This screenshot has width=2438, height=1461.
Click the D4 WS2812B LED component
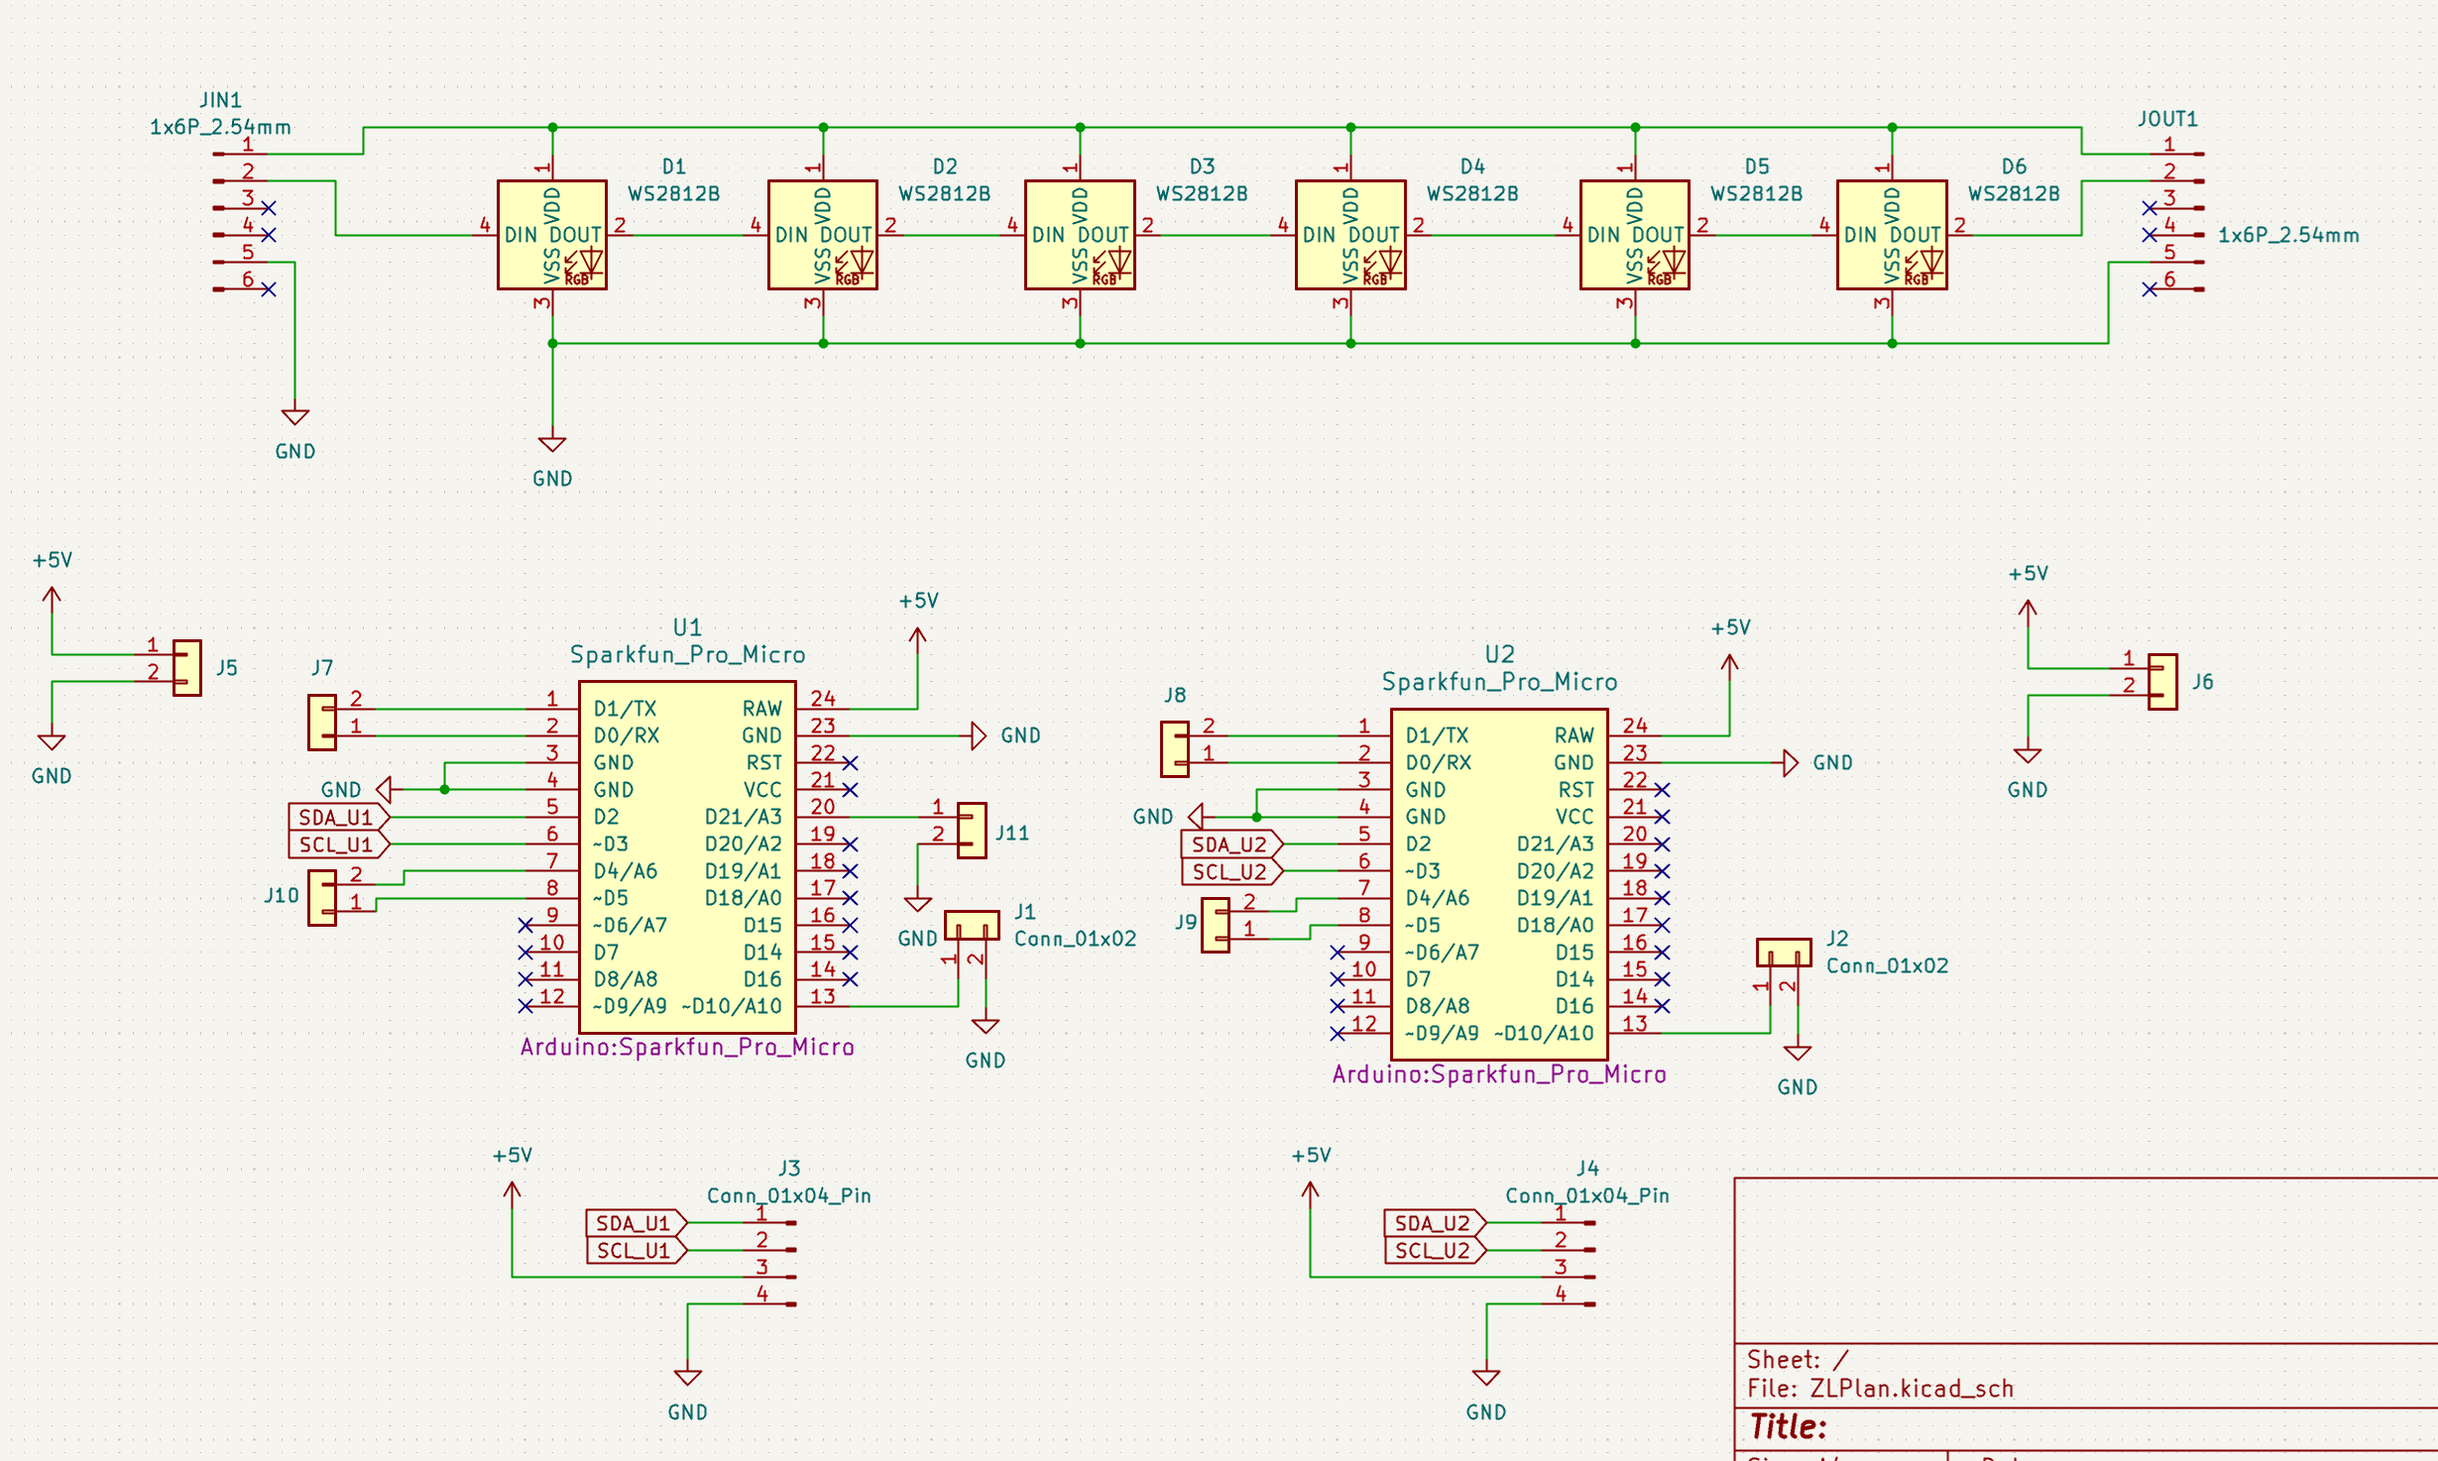tap(1349, 235)
